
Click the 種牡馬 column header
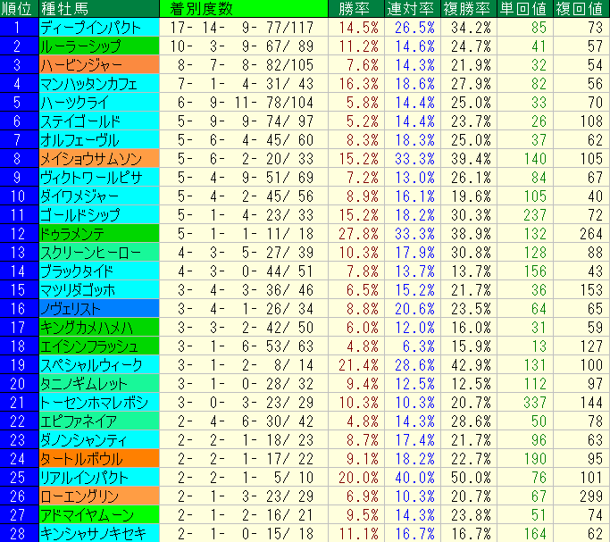coord(99,9)
